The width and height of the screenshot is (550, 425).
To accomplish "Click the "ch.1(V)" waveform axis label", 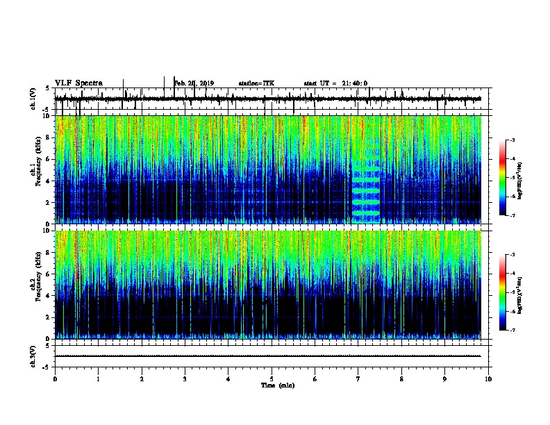I will [33, 99].
